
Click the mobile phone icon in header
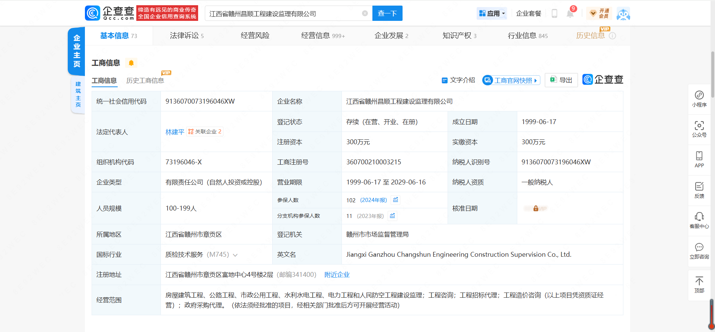(x=554, y=14)
